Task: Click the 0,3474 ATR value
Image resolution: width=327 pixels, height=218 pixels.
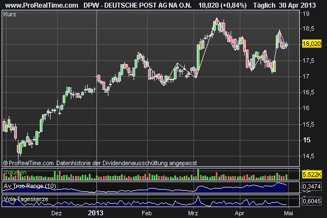Action: (x=312, y=186)
